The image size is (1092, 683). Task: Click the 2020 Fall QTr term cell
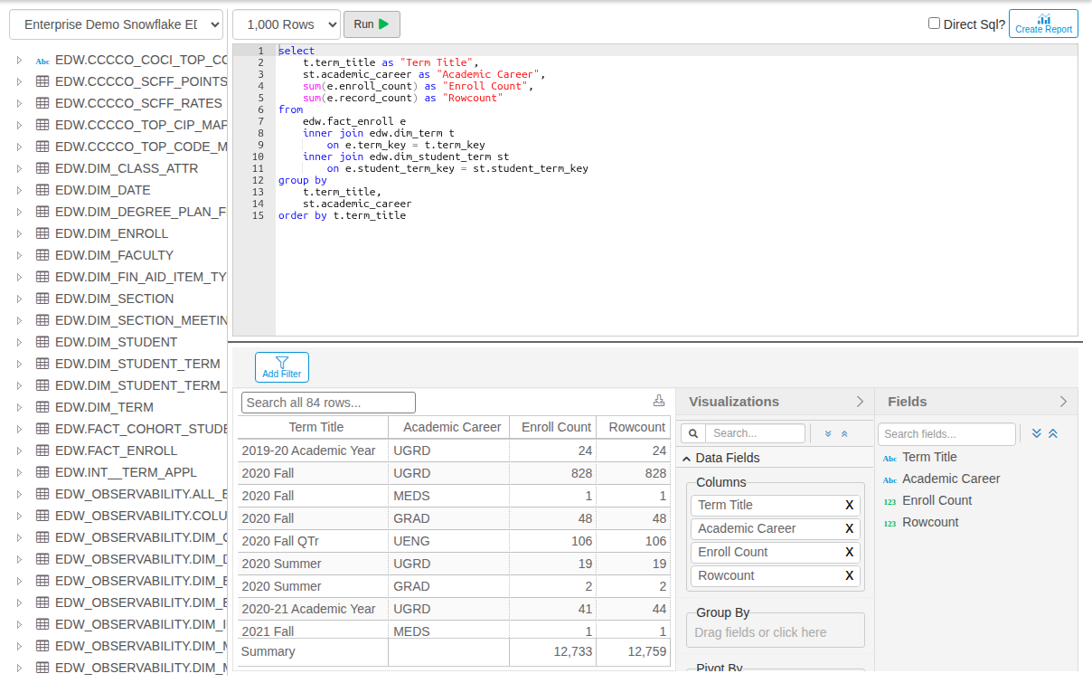(314, 541)
